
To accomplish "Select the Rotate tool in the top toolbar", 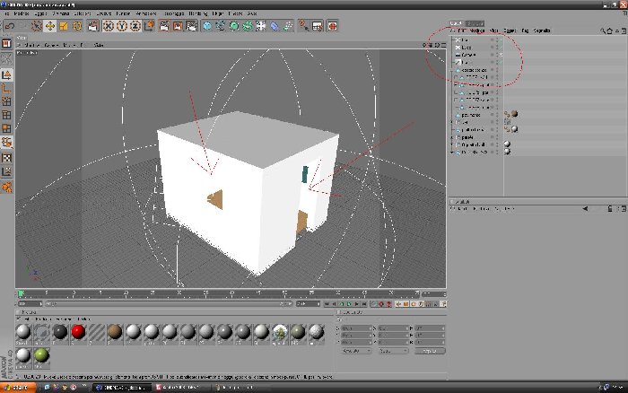I will [77, 26].
